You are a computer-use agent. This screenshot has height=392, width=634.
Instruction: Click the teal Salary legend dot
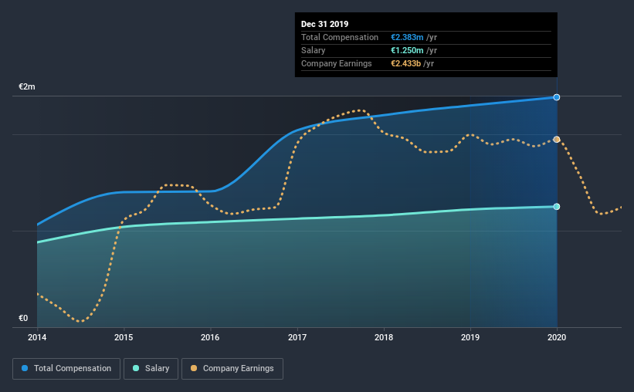(x=136, y=368)
